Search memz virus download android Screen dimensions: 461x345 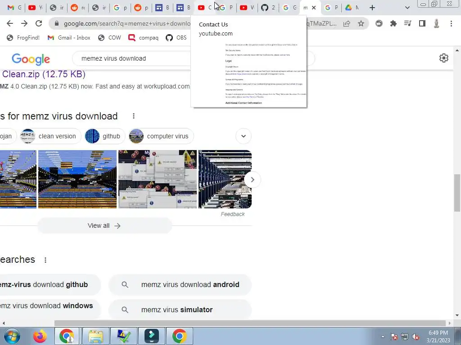tap(180, 284)
